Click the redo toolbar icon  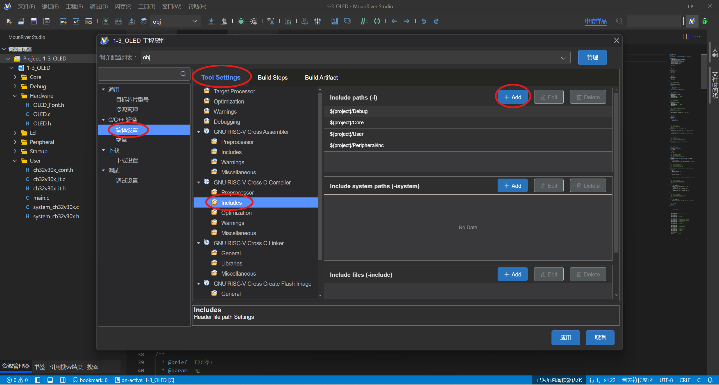(436, 21)
